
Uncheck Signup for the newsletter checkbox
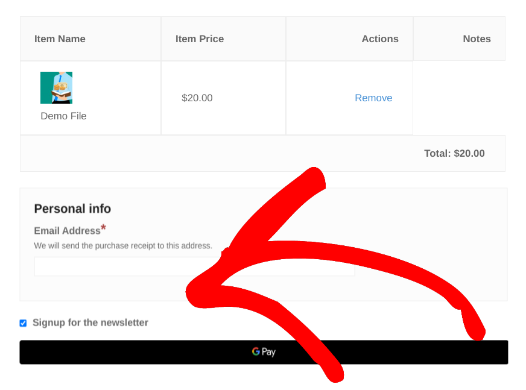(23, 323)
